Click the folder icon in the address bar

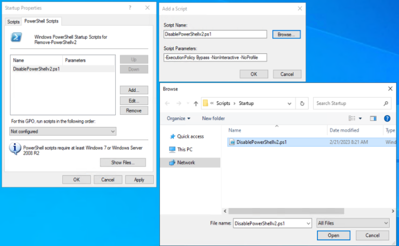tap(205, 103)
